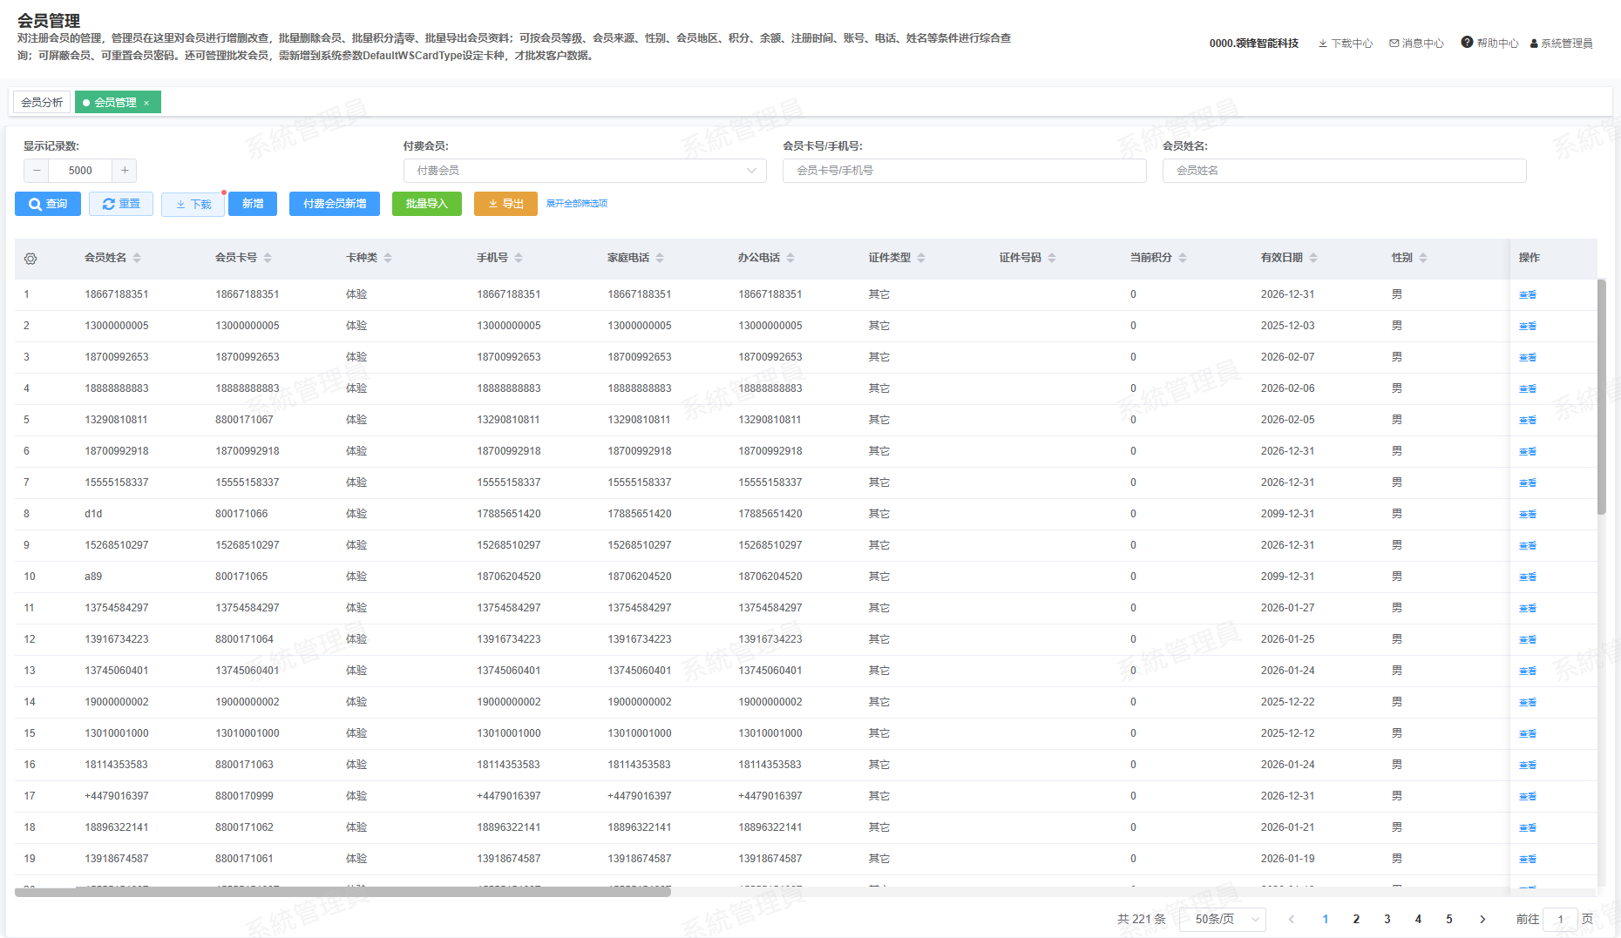Image resolution: width=1621 pixels, height=938 pixels.
Task: Click 展开全部筛选项 to expand filters
Action: pyautogui.click(x=577, y=204)
